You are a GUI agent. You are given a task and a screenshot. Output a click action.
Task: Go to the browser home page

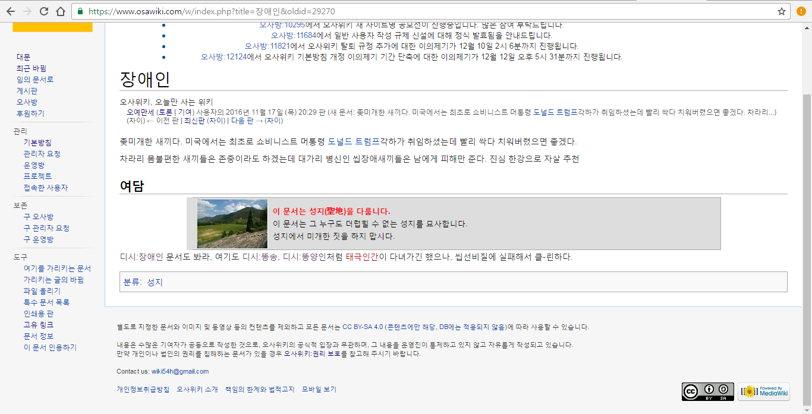(61, 11)
